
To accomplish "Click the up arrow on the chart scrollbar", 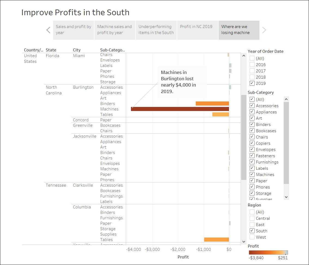I will (244, 56).
